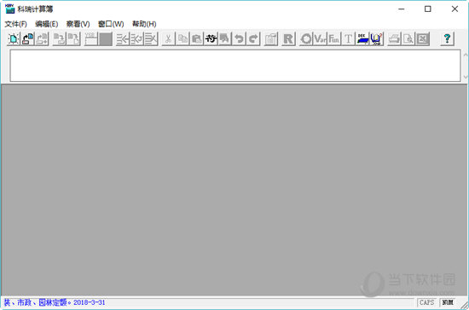Click the scissors cut icon
This screenshot has height=310, width=469.
coord(168,39)
